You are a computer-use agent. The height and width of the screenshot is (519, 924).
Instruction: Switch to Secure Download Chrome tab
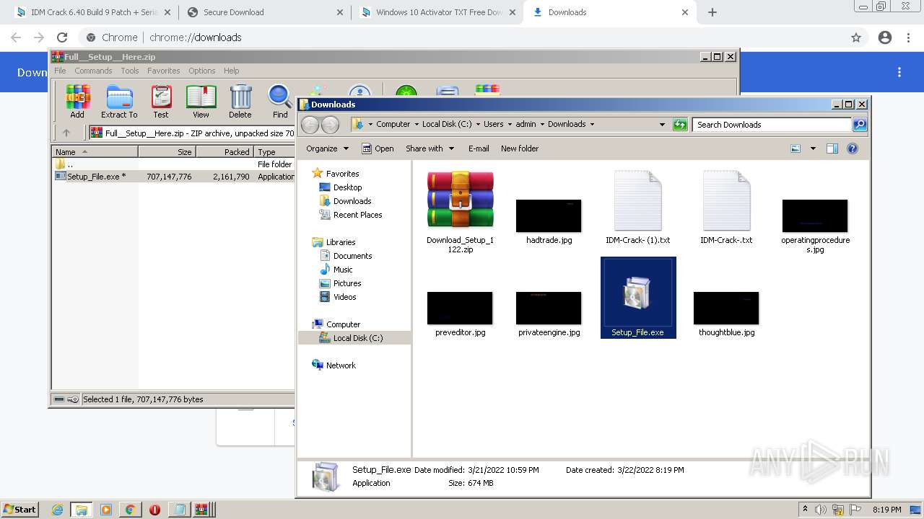pos(266,12)
